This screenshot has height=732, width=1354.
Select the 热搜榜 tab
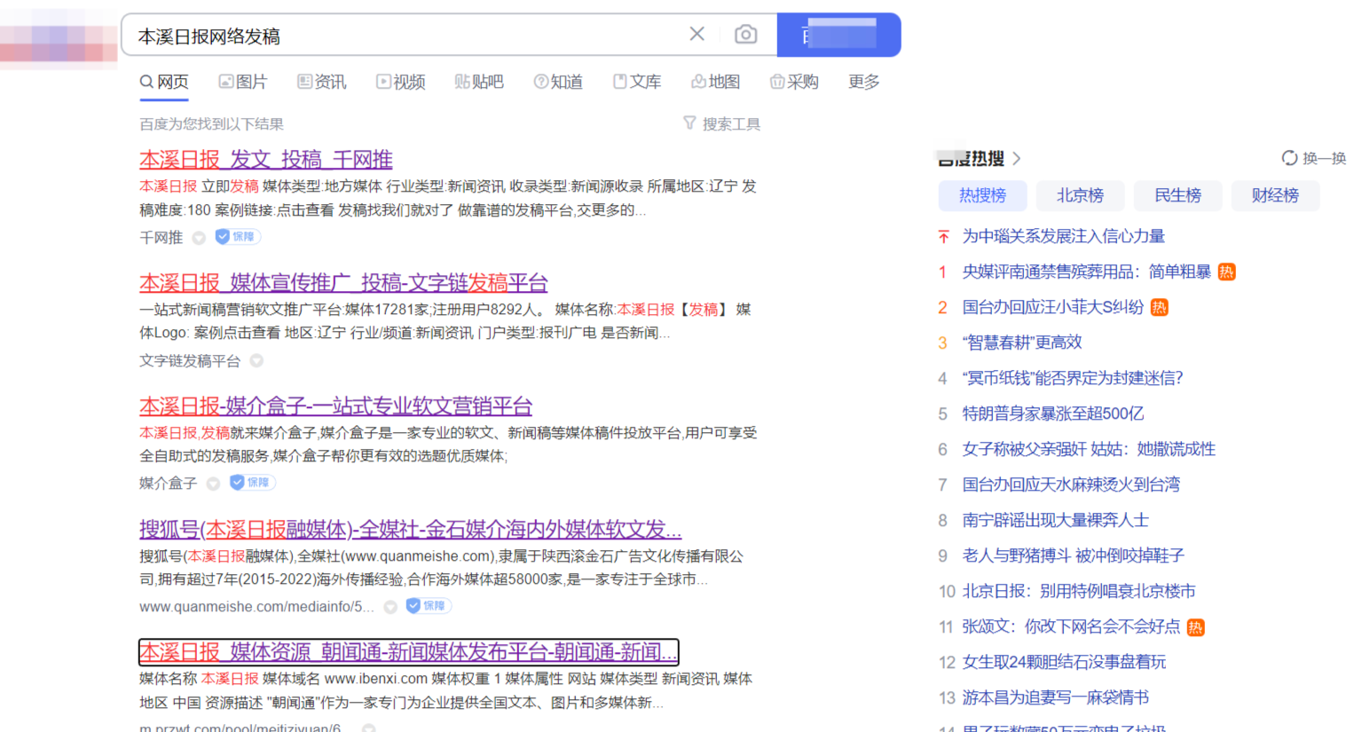(982, 195)
